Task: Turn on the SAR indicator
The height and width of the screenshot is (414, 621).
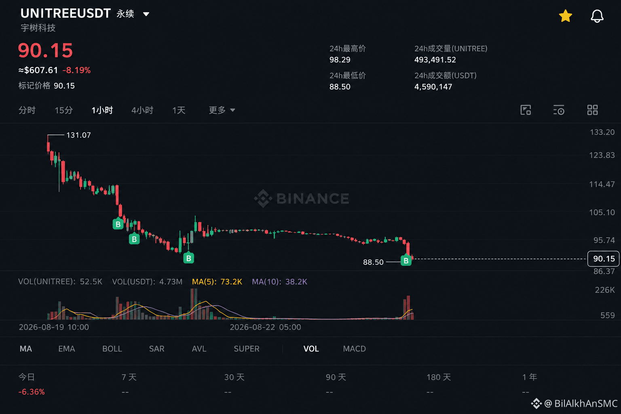Action: coord(157,349)
